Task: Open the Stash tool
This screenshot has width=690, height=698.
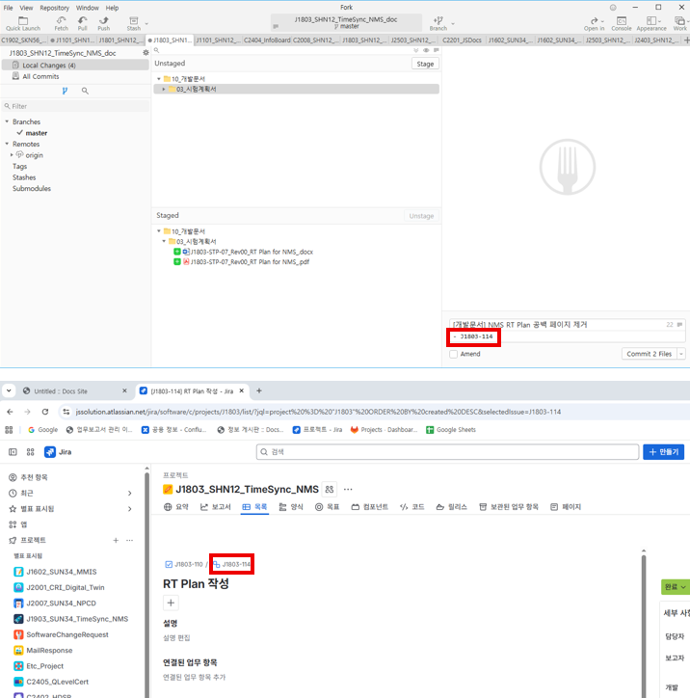Action: (133, 20)
